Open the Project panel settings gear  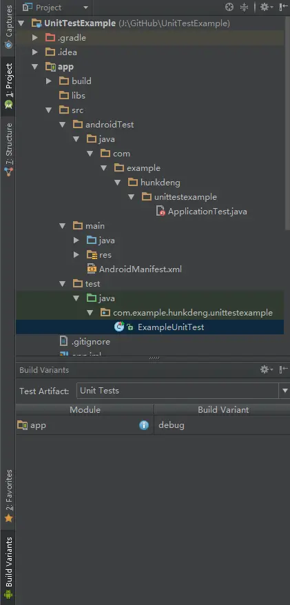267,7
